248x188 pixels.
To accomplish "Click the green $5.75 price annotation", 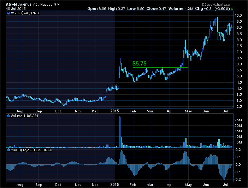I will pyautogui.click(x=139, y=64).
